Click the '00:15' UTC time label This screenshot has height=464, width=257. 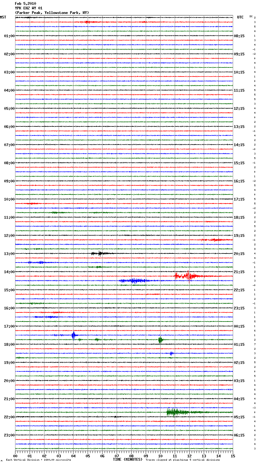[x=239, y=326]
